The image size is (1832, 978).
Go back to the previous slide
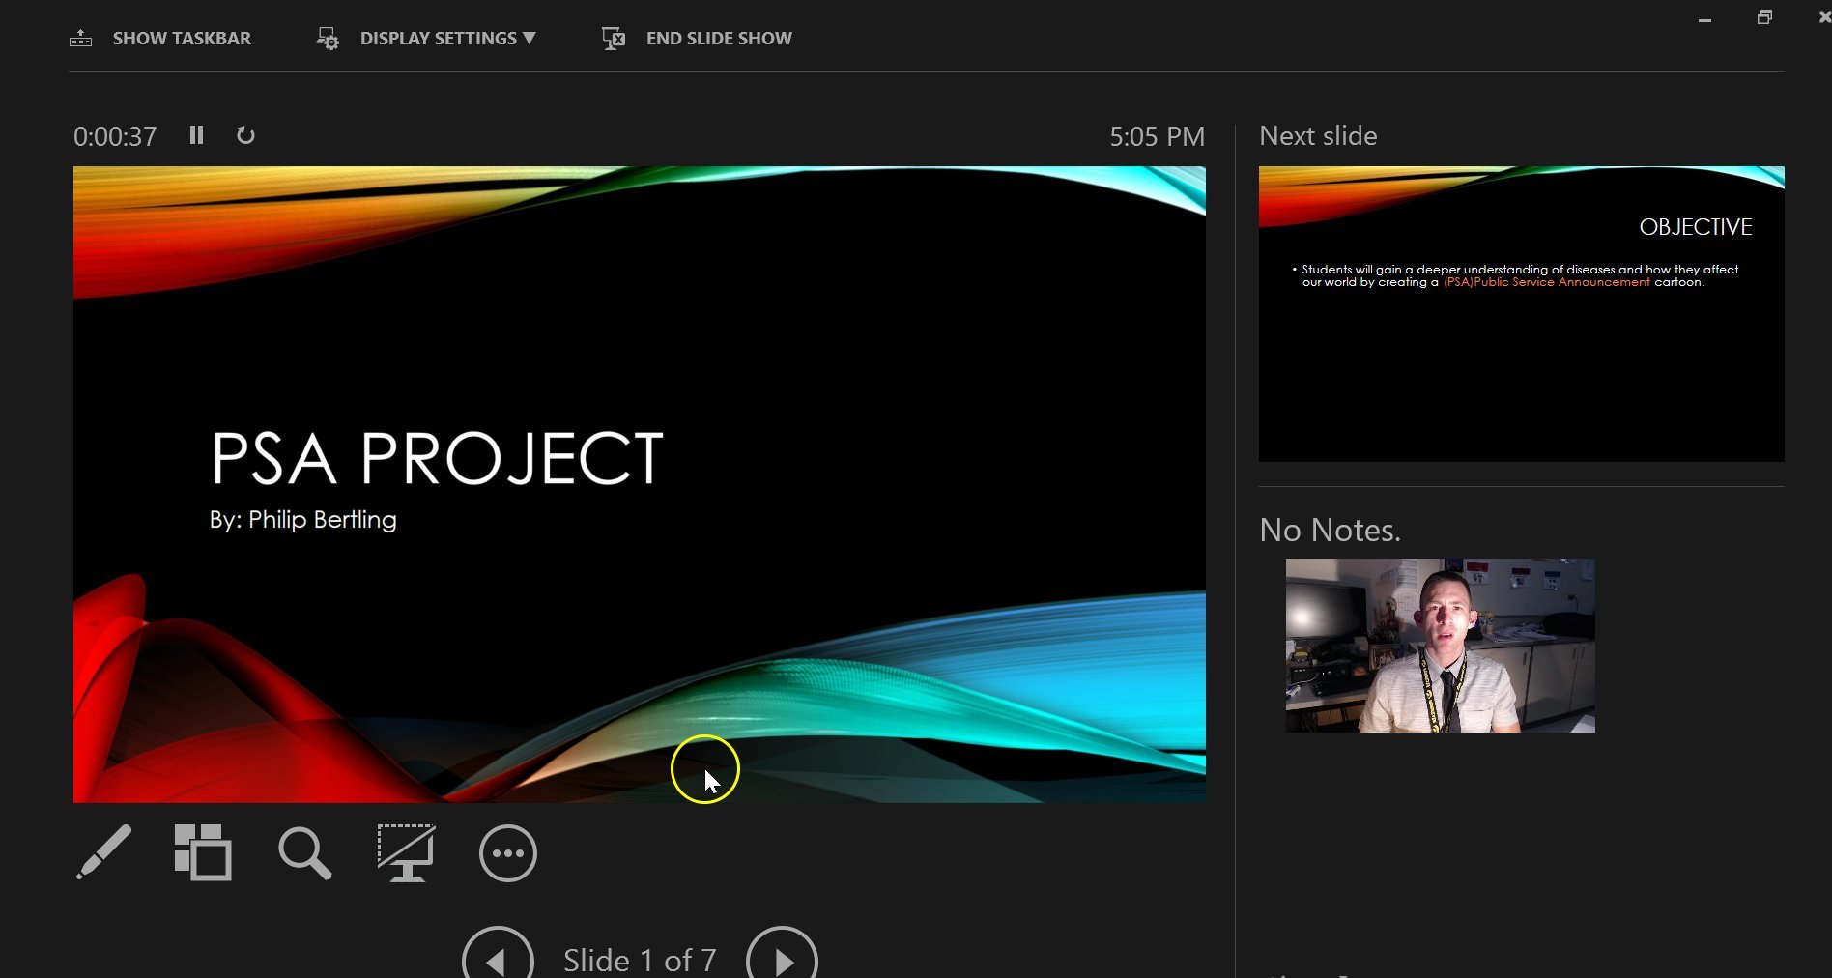click(498, 960)
